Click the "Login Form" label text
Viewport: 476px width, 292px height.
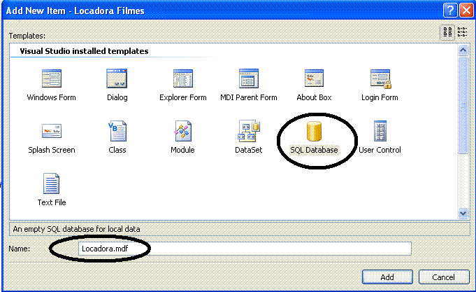click(380, 97)
